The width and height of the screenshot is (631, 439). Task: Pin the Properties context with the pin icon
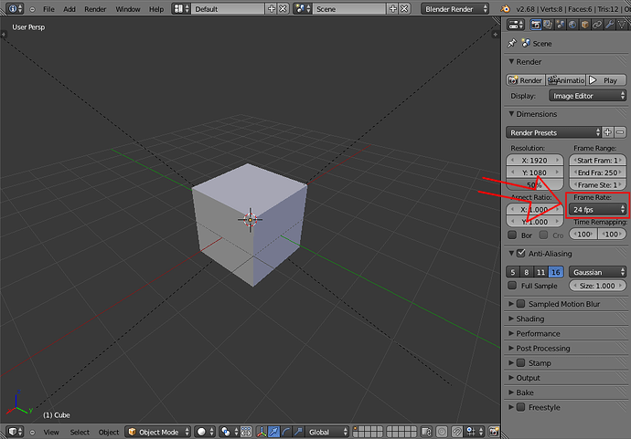click(x=512, y=43)
